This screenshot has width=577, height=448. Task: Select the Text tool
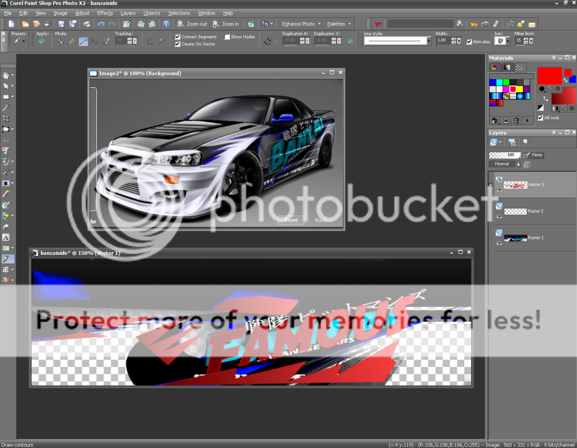click(6, 238)
